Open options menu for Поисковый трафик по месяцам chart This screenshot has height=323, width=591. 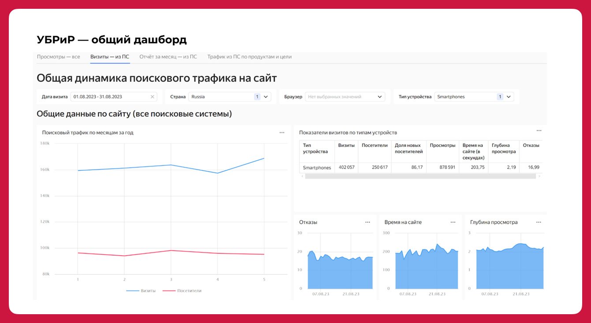tap(282, 132)
